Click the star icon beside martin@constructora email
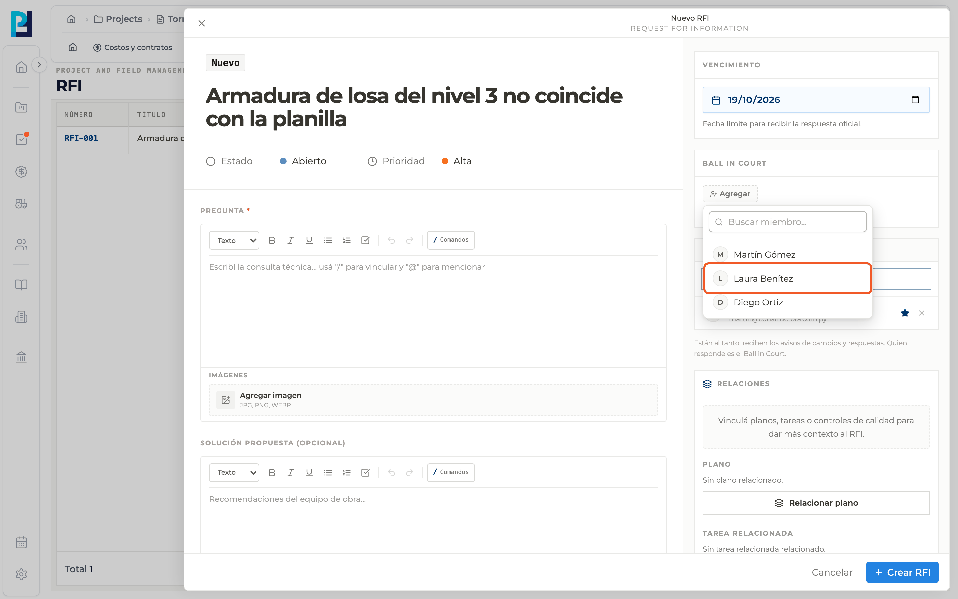958x599 pixels. 905,313
